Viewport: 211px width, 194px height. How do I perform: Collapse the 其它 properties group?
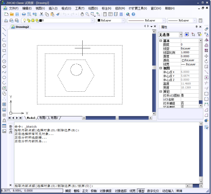point(161,92)
